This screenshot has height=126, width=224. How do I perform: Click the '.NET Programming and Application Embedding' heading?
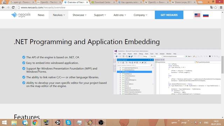(87, 42)
